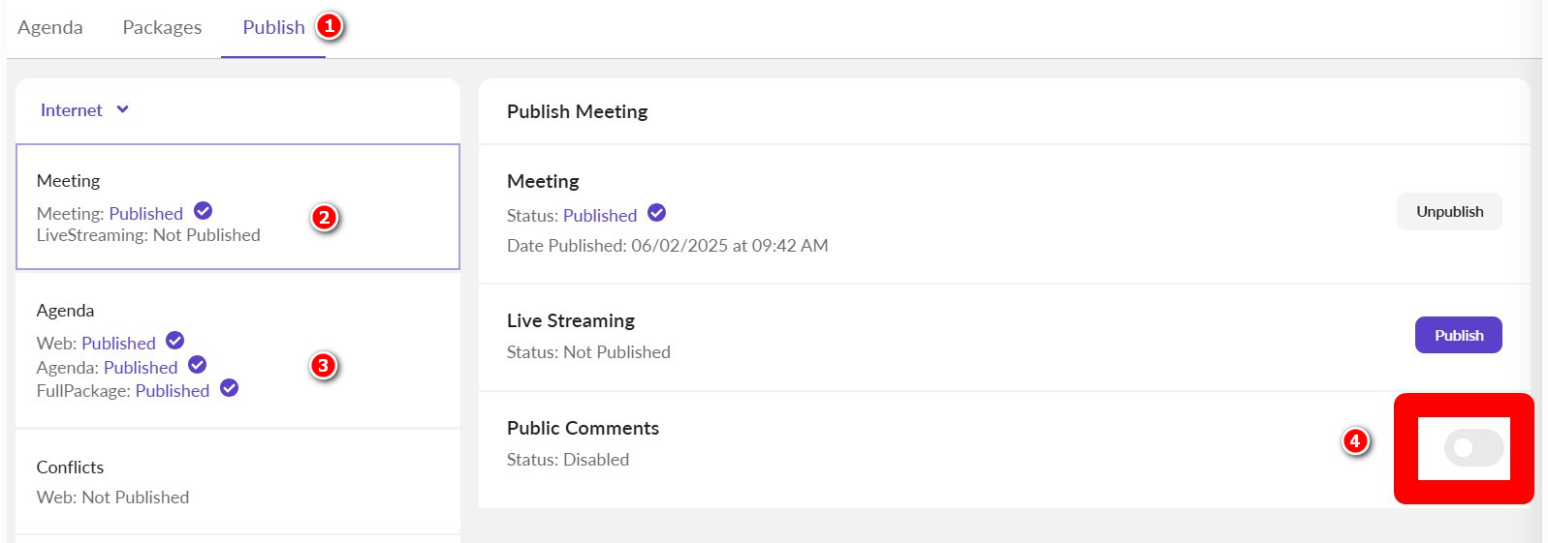Click checkmark icon beside Meeting Published in sidebar
The width and height of the screenshot is (1548, 543).
pyautogui.click(x=203, y=211)
